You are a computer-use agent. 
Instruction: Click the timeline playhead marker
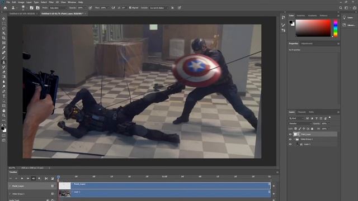click(58, 177)
